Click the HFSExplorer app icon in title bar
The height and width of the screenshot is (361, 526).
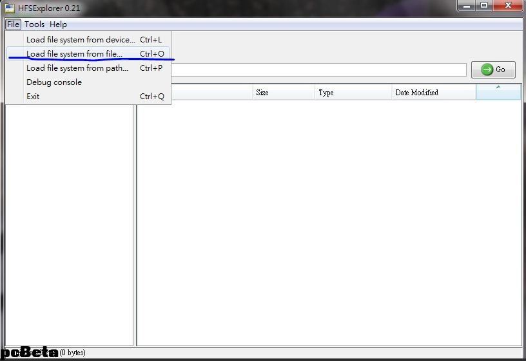(x=10, y=8)
